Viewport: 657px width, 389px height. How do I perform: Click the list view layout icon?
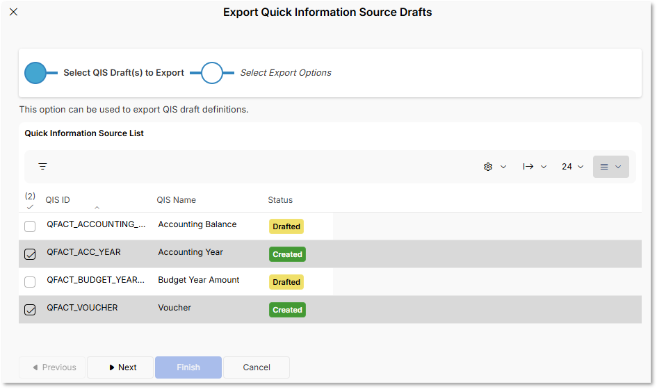pyautogui.click(x=603, y=167)
